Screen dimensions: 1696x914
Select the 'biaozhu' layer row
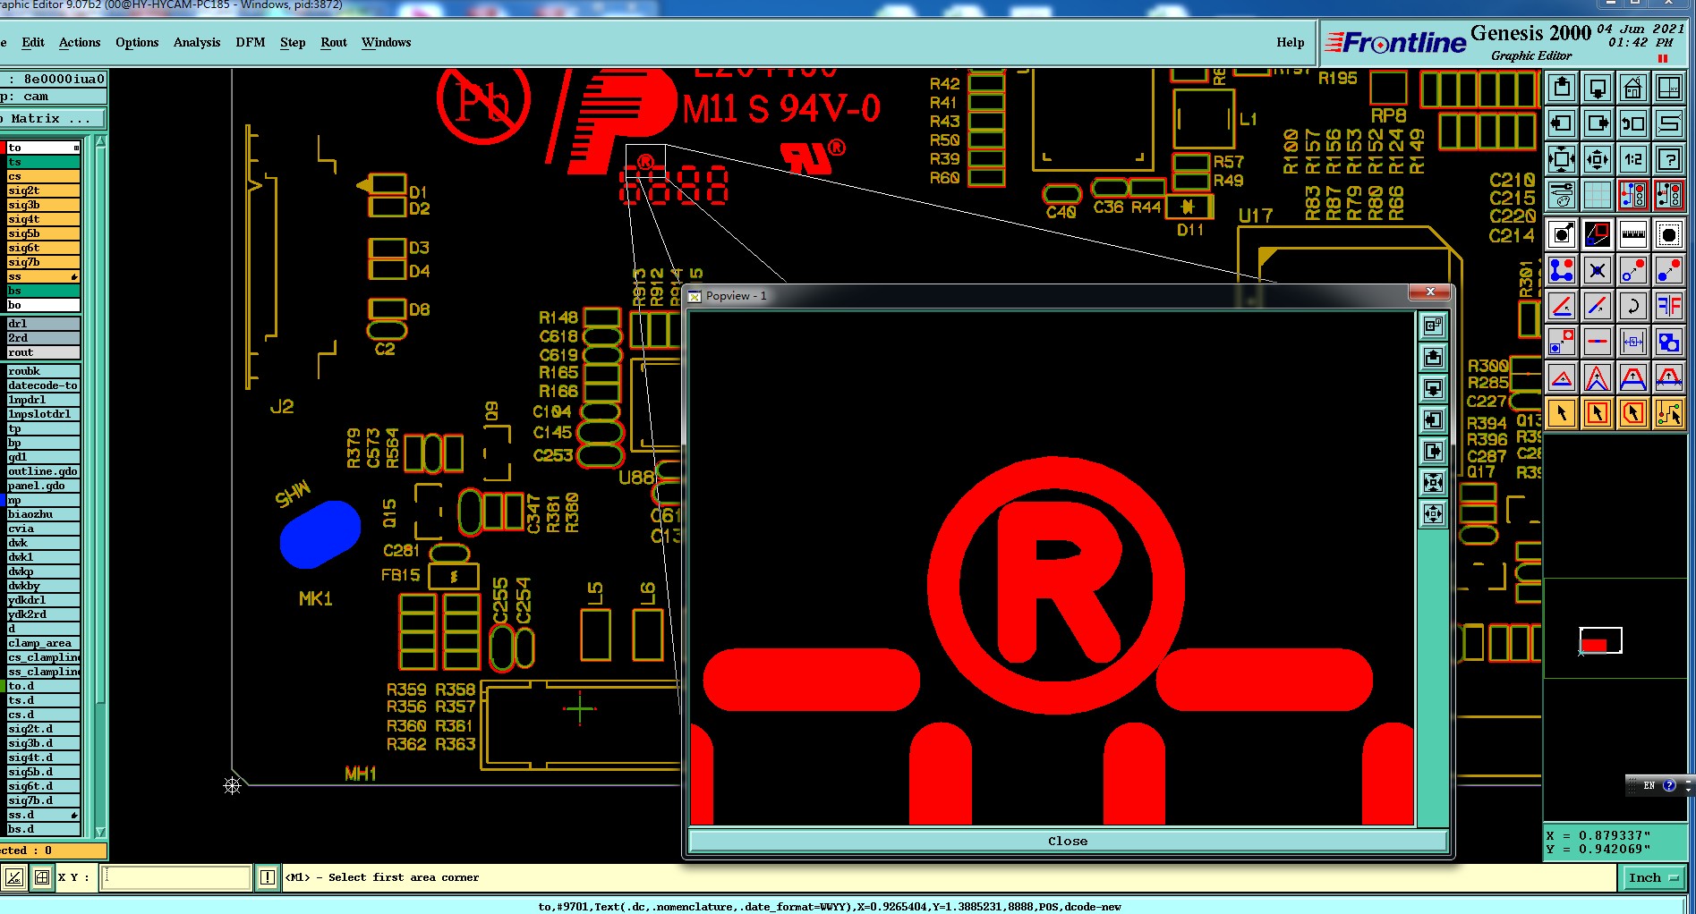[x=43, y=514]
